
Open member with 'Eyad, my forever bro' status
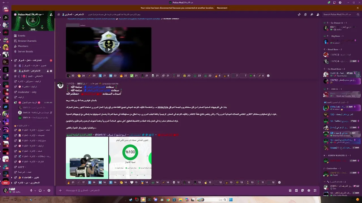[342, 94]
